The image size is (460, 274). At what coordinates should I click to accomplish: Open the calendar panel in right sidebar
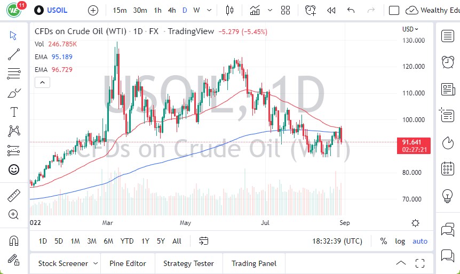tap(448, 169)
